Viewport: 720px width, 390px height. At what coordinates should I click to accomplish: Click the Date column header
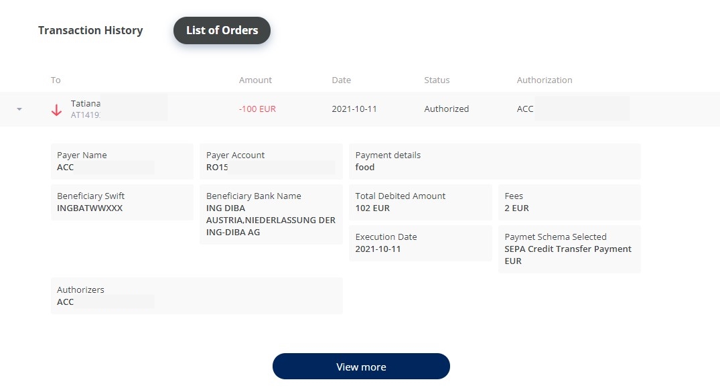[x=341, y=80]
